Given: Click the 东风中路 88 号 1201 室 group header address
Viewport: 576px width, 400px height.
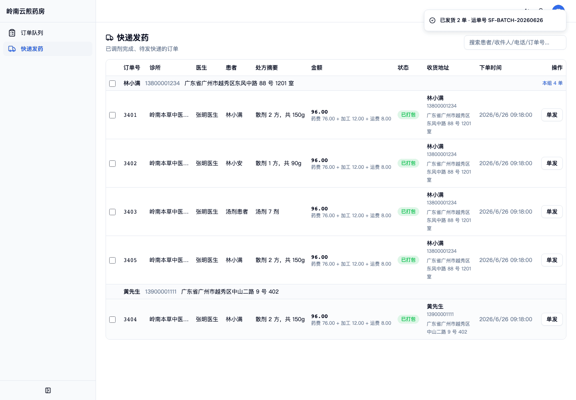Looking at the screenshot, I should (239, 83).
